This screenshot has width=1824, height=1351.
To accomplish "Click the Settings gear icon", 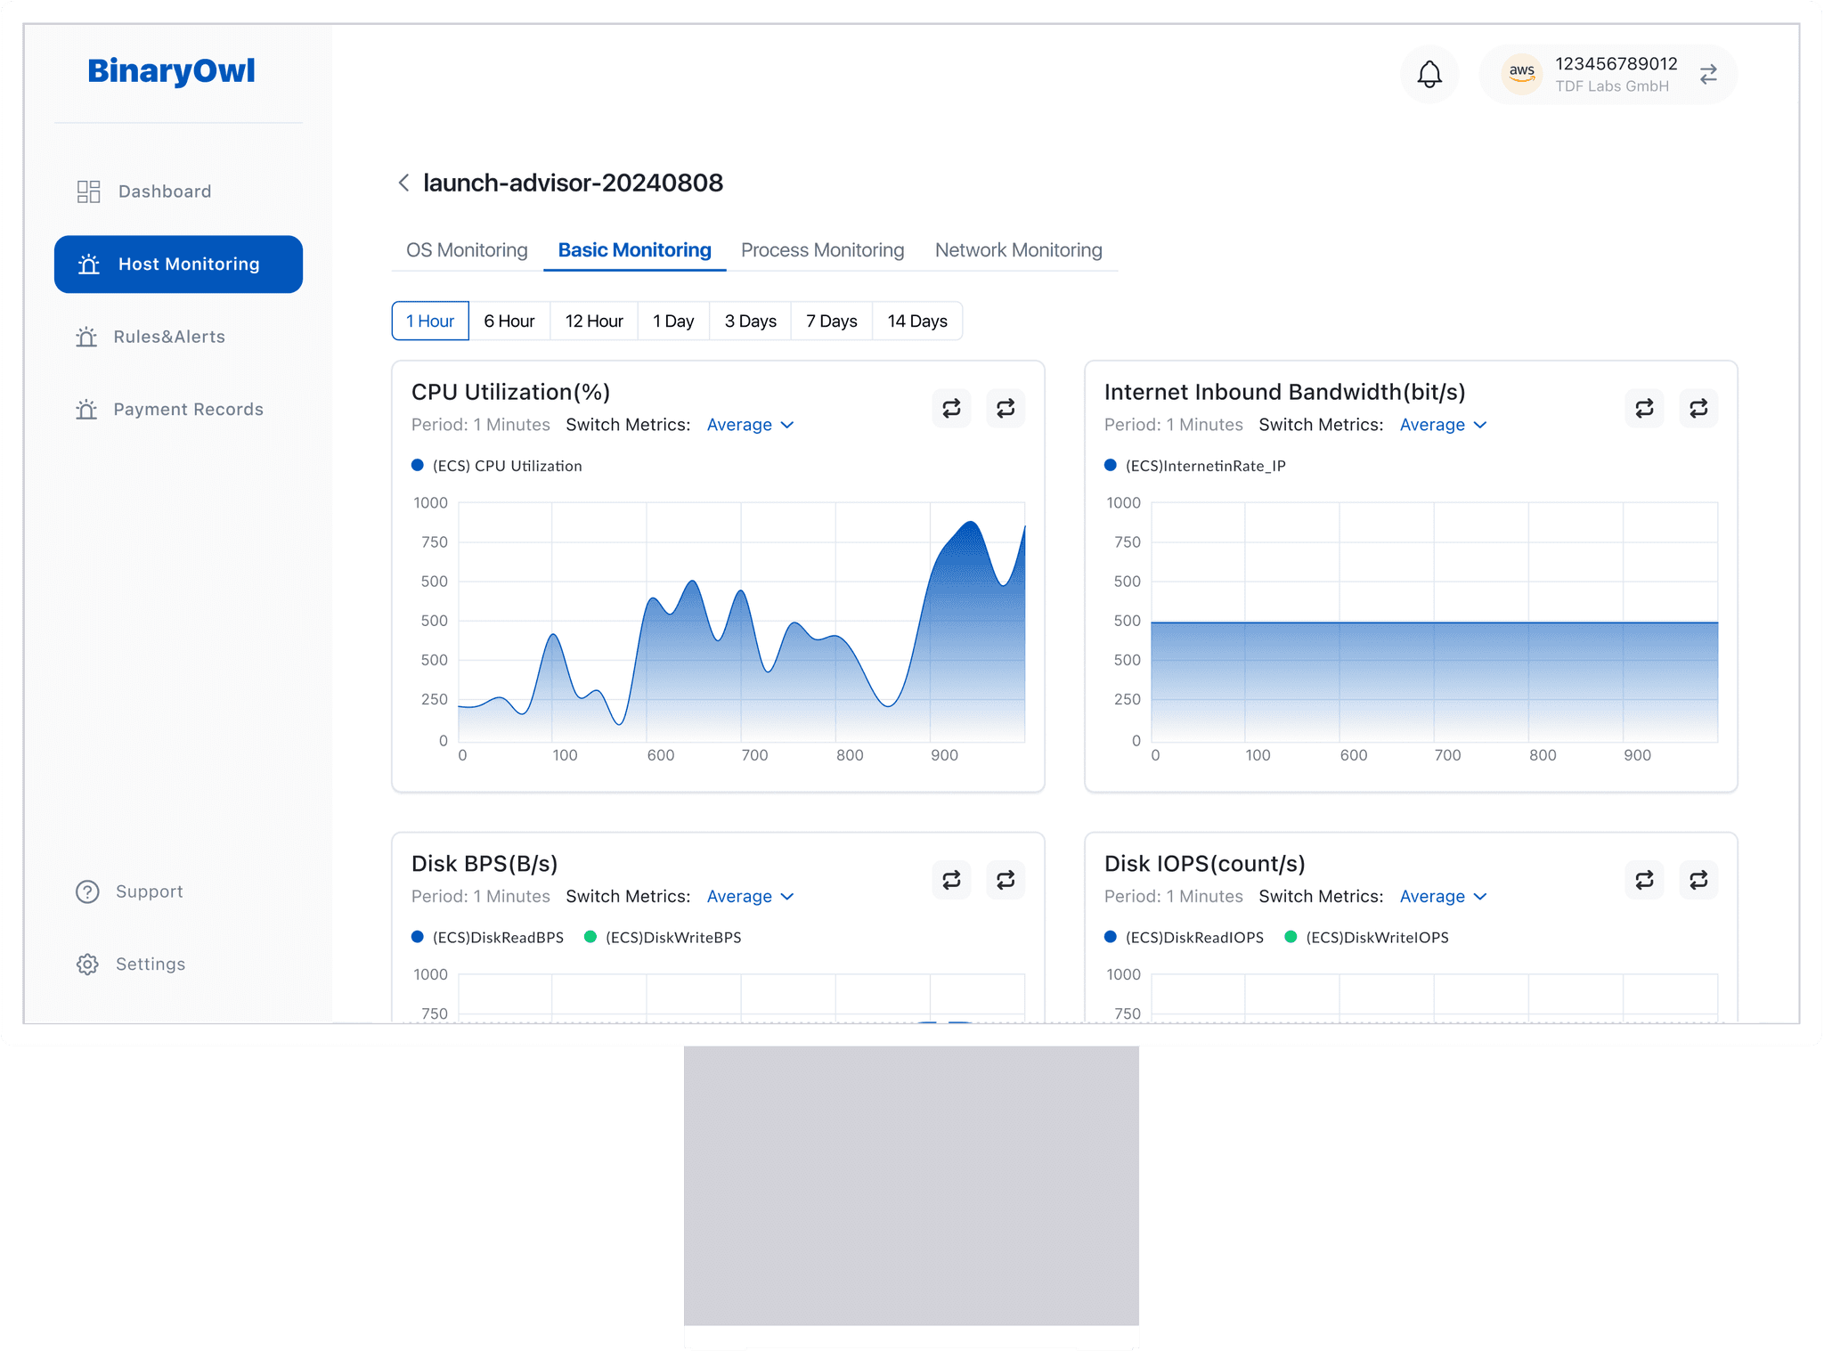I will click(87, 964).
